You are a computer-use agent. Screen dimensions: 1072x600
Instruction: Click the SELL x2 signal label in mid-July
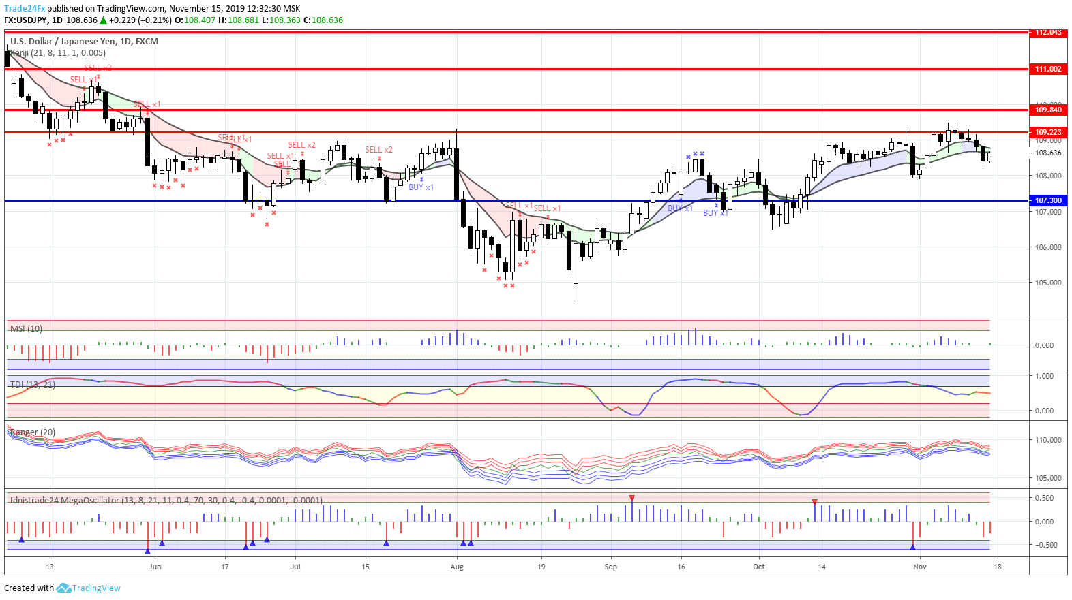pos(378,150)
